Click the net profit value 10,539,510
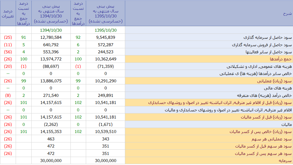 tap(106, 132)
